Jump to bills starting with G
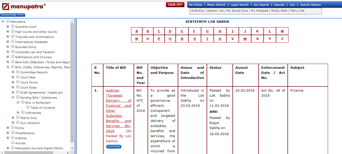The height and width of the screenshot is (154, 342). [208, 31]
